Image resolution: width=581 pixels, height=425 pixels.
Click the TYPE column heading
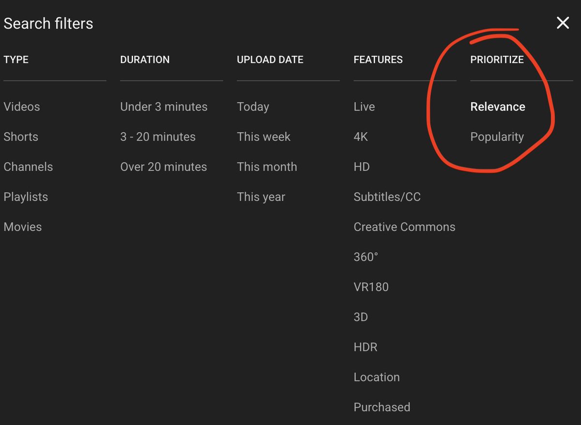[16, 60]
